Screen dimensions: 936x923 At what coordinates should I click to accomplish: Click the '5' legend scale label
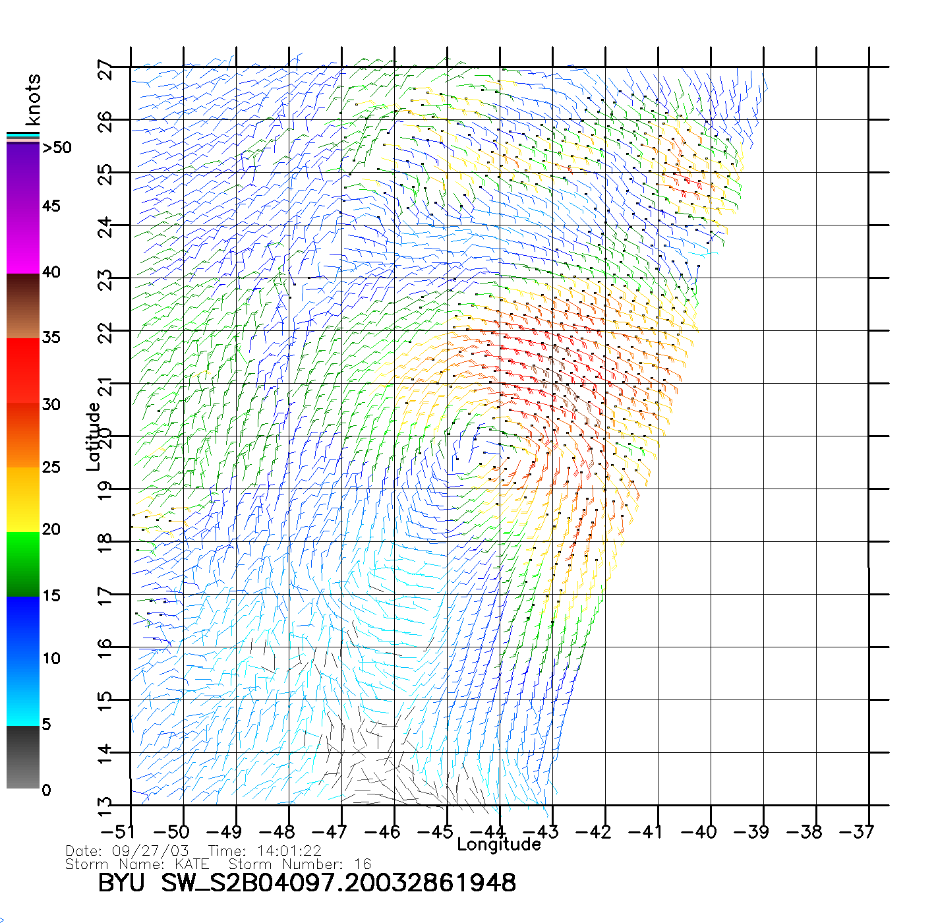46,724
